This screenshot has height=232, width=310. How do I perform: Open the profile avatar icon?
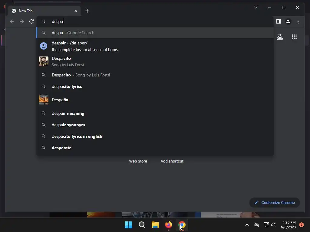point(288,21)
